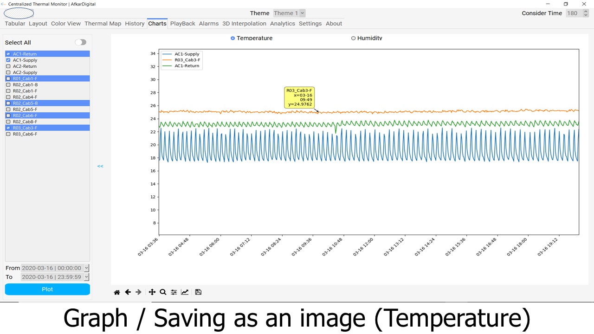Collapse the sensor panel with << link
Screen dimensions: 594x334
[100, 166]
